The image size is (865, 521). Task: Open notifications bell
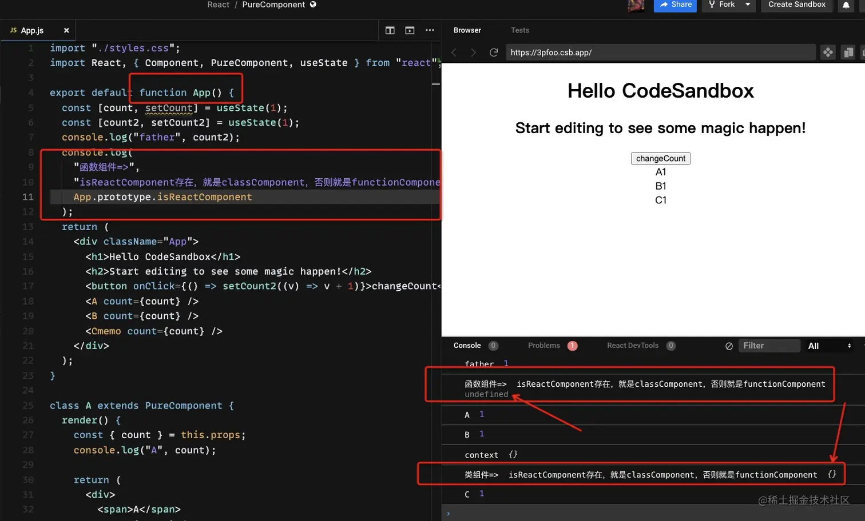tap(846, 5)
